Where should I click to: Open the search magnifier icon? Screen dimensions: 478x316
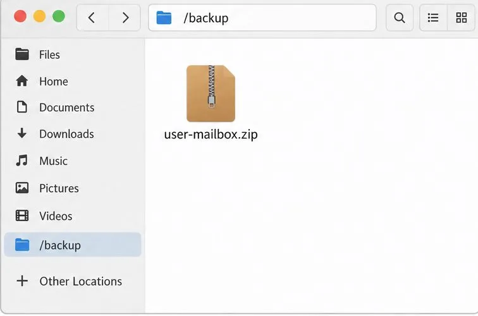pyautogui.click(x=400, y=18)
